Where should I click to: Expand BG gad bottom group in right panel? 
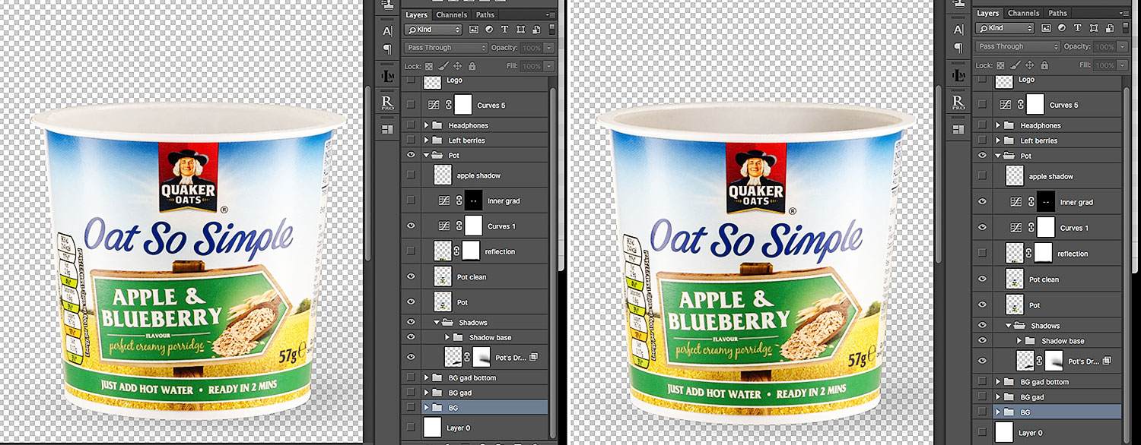[998, 382]
